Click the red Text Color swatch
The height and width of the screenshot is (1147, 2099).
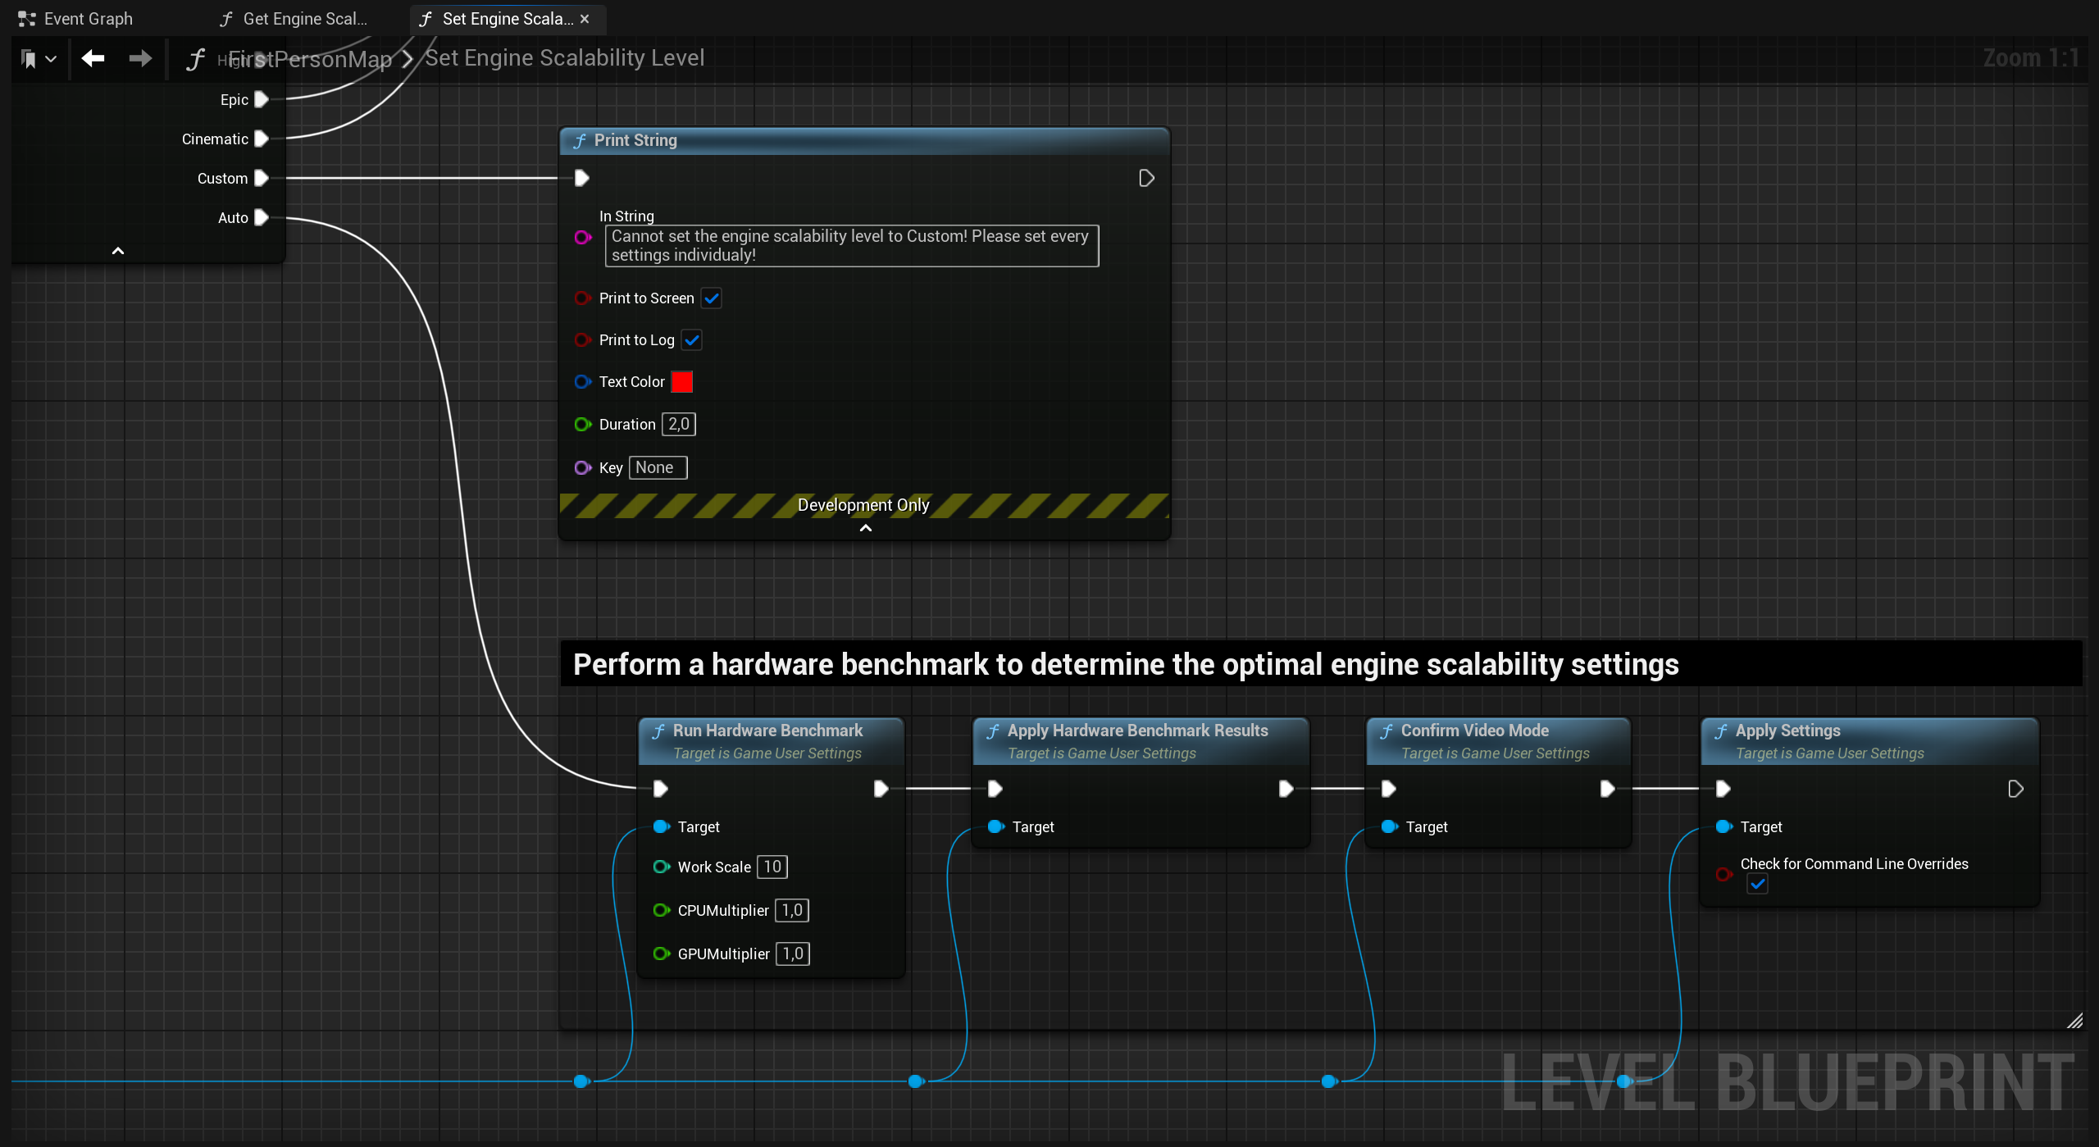tap(682, 381)
